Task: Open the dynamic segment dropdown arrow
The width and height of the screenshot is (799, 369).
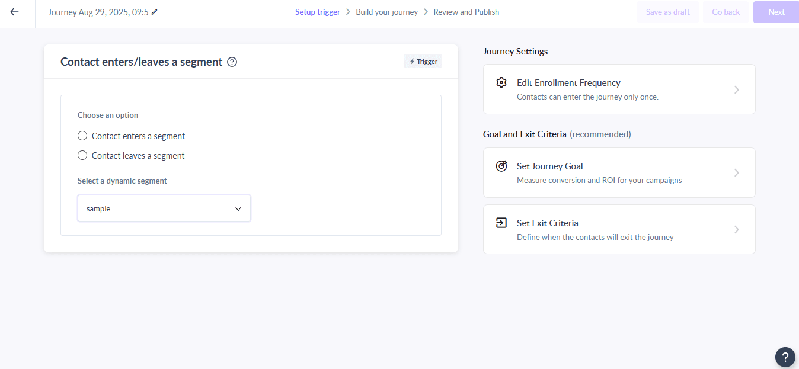Action: click(x=238, y=209)
